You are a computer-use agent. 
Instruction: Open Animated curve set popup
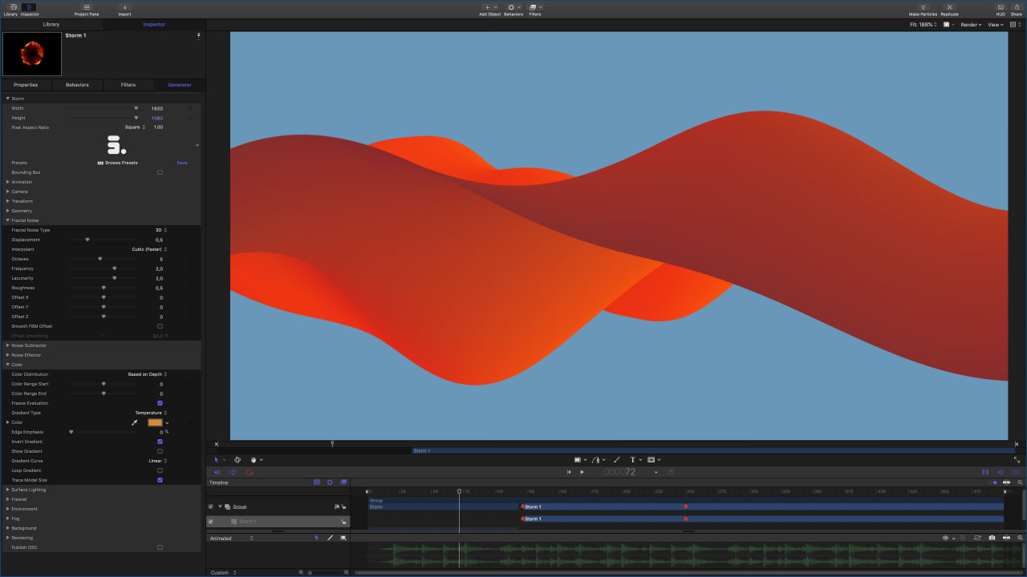[x=231, y=539]
